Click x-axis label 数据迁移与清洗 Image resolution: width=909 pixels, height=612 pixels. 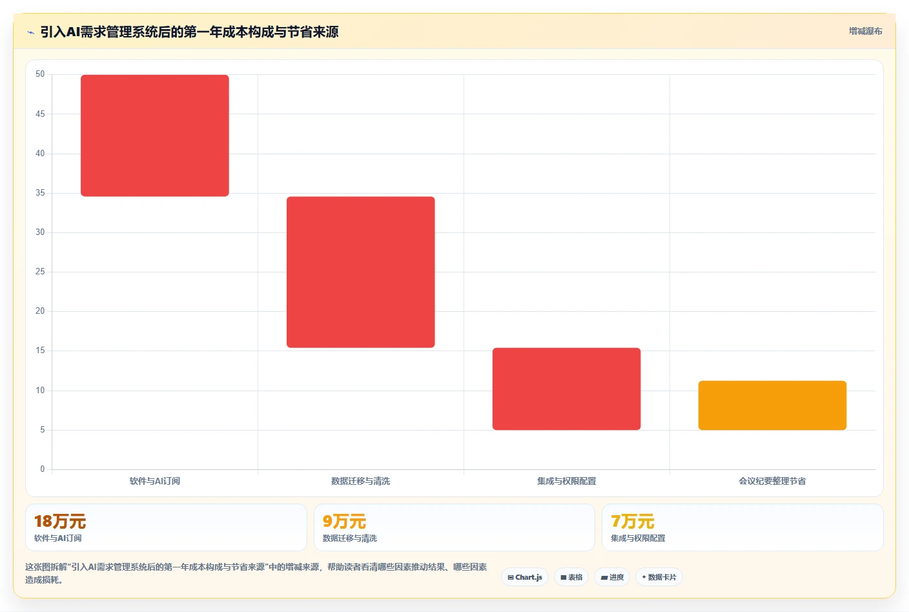[x=361, y=481]
